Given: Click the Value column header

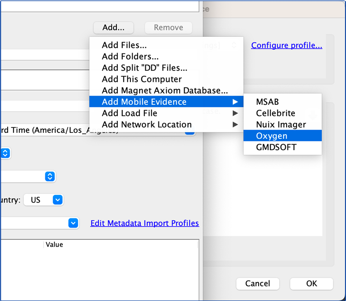Looking at the screenshot, I should click(121, 244).
